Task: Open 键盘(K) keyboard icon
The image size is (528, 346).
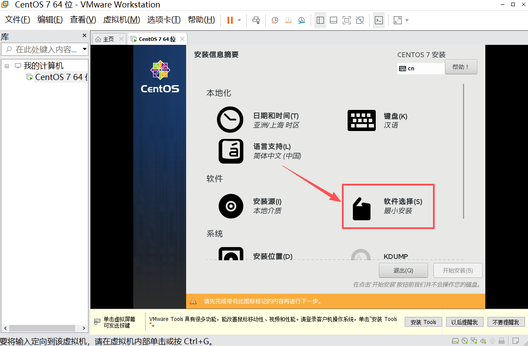Action: pos(362,120)
